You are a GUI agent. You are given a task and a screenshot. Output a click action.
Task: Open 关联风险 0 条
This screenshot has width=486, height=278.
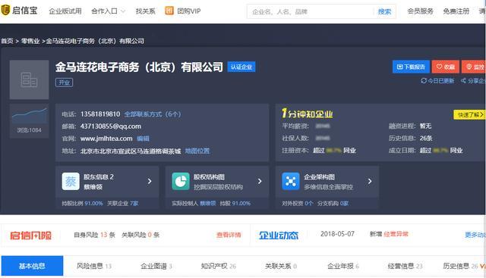tap(140, 235)
